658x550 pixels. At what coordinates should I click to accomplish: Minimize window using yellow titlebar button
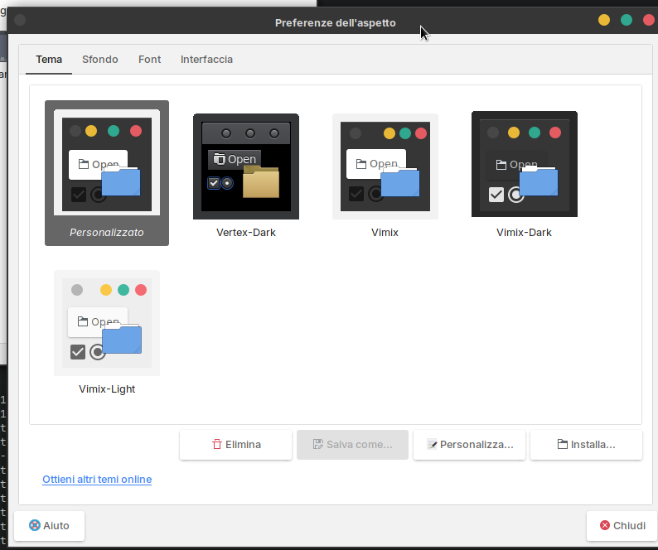point(604,20)
